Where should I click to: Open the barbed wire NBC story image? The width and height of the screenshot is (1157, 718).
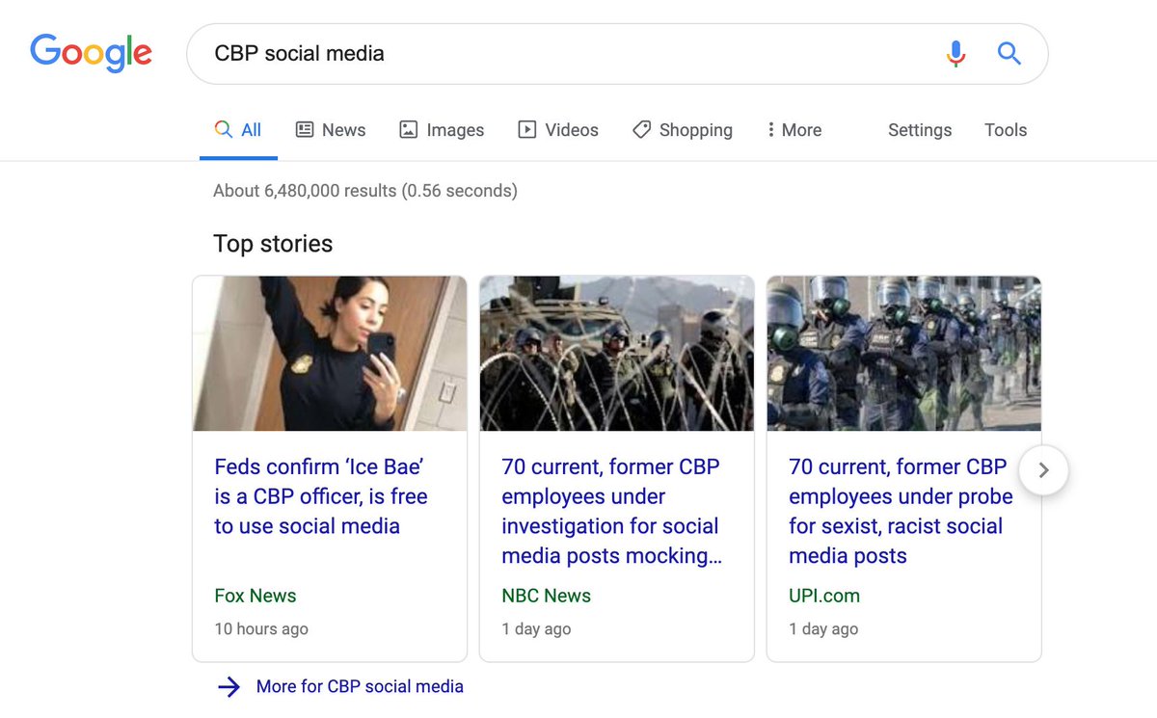tap(617, 354)
